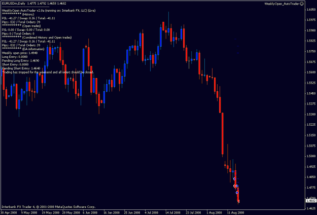Click 1.5300 on the price axis
This screenshot has height=215, width=317.
click(311, 115)
